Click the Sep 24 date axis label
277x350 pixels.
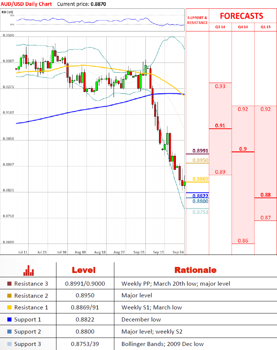point(178,252)
